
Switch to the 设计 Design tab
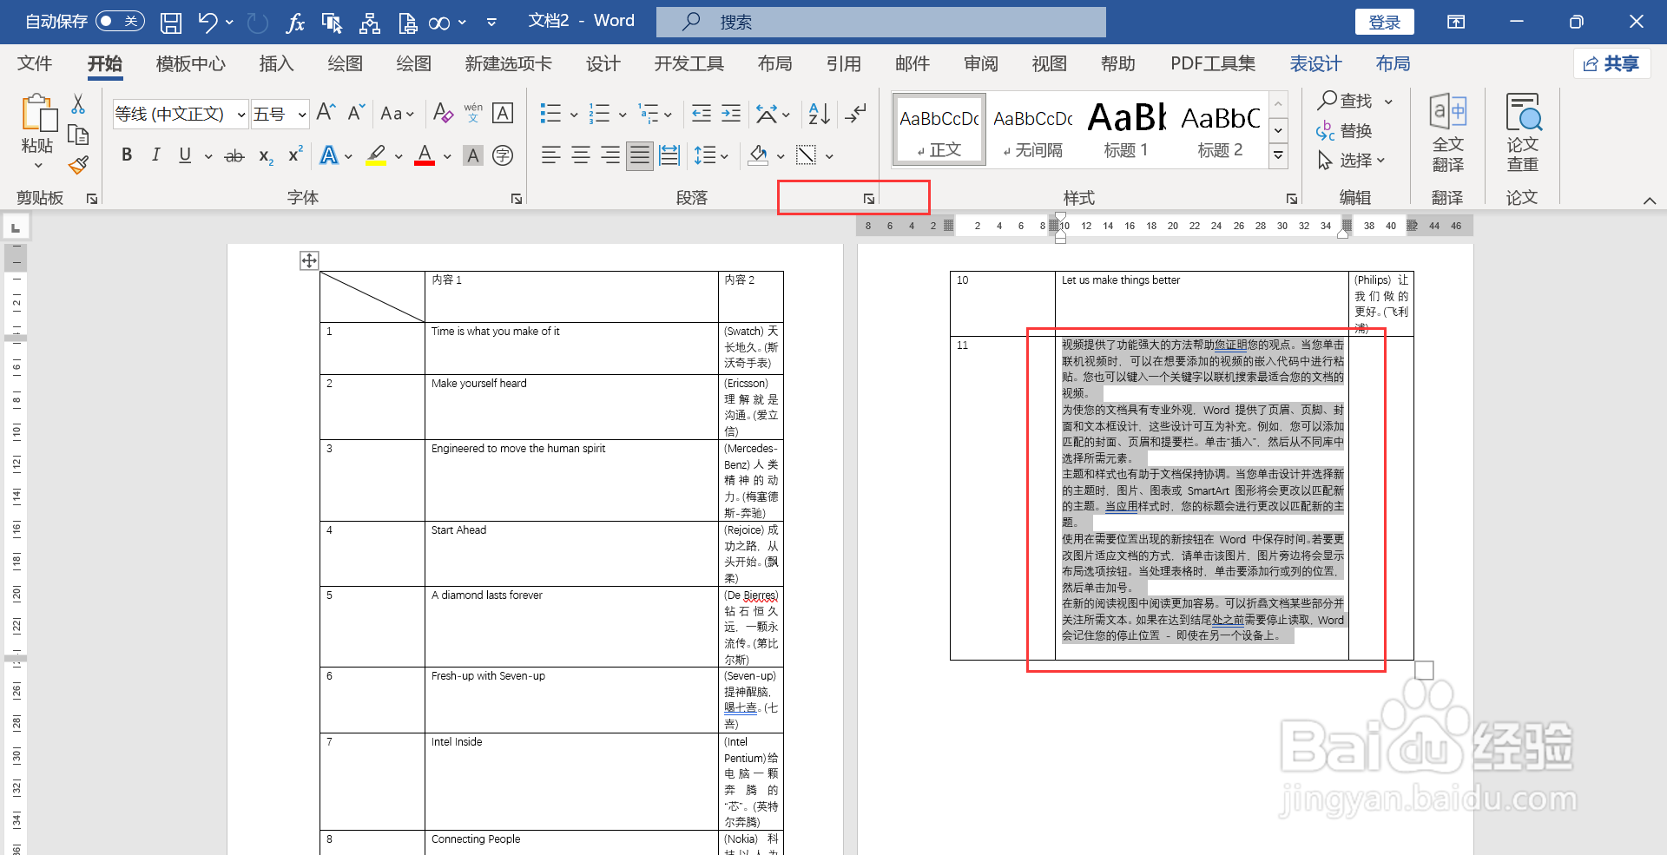coord(603,63)
